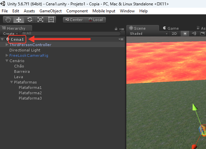Open the Shaded draw mode dropdown

click(x=148, y=34)
